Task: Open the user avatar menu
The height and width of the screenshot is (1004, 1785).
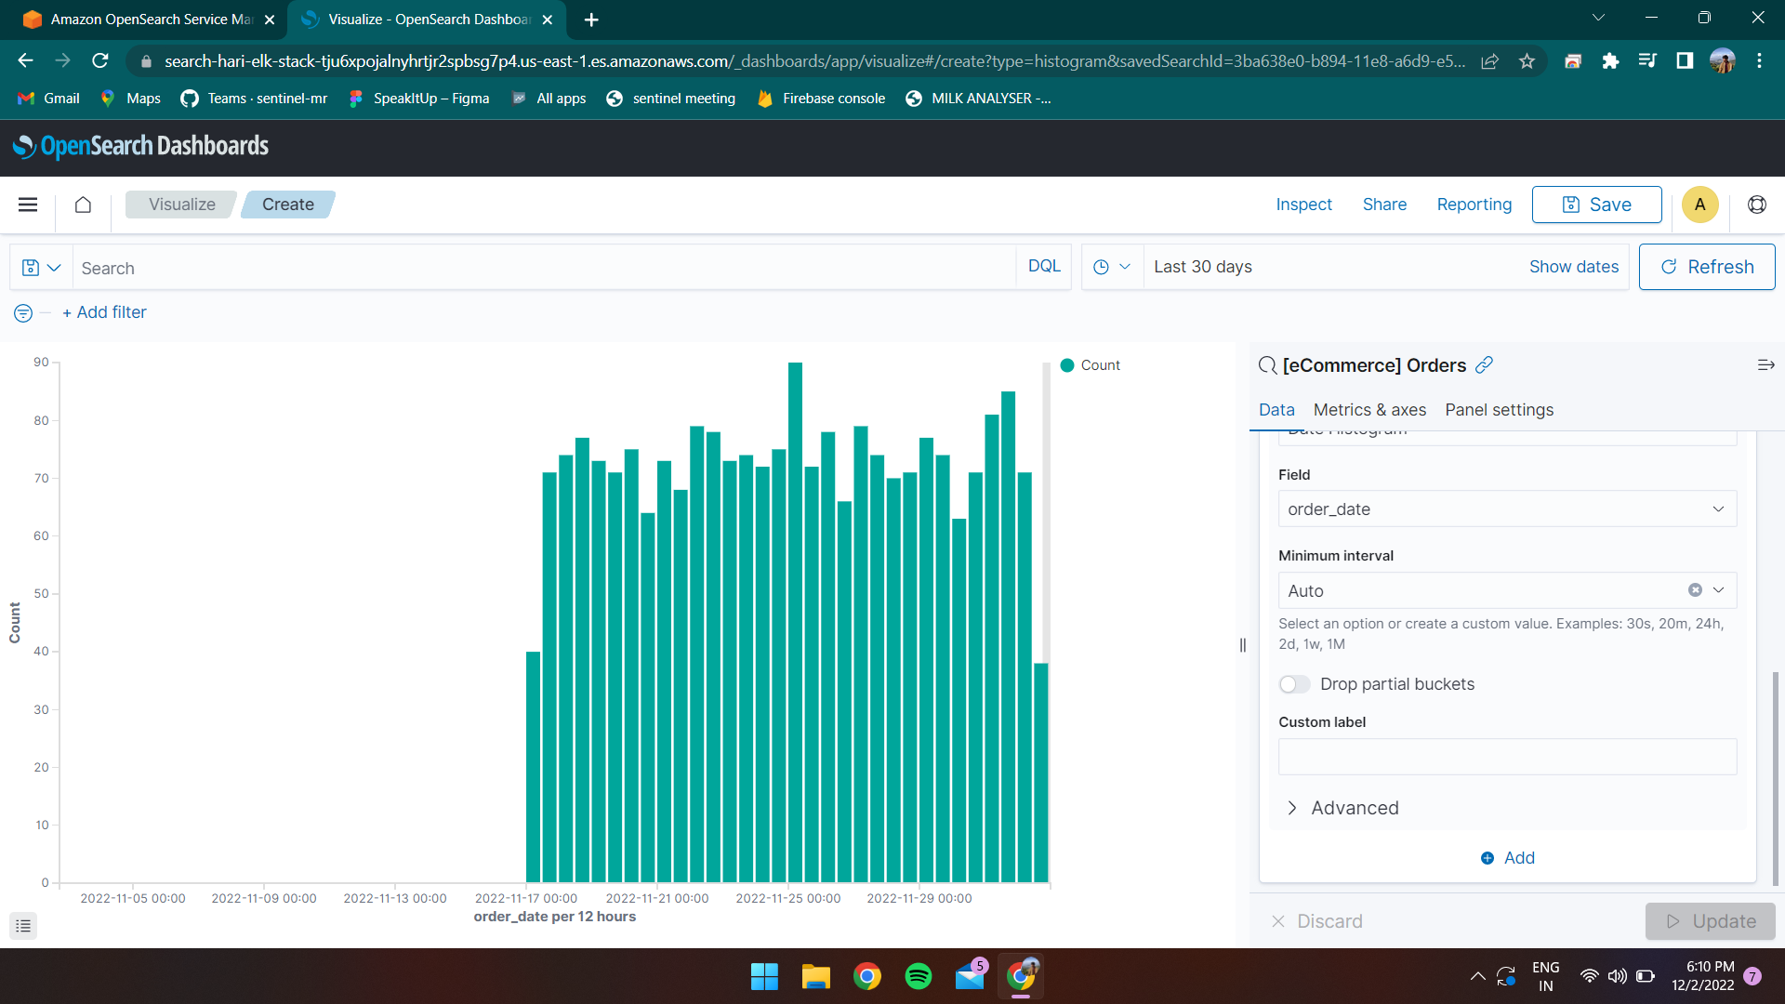Action: point(1699,205)
